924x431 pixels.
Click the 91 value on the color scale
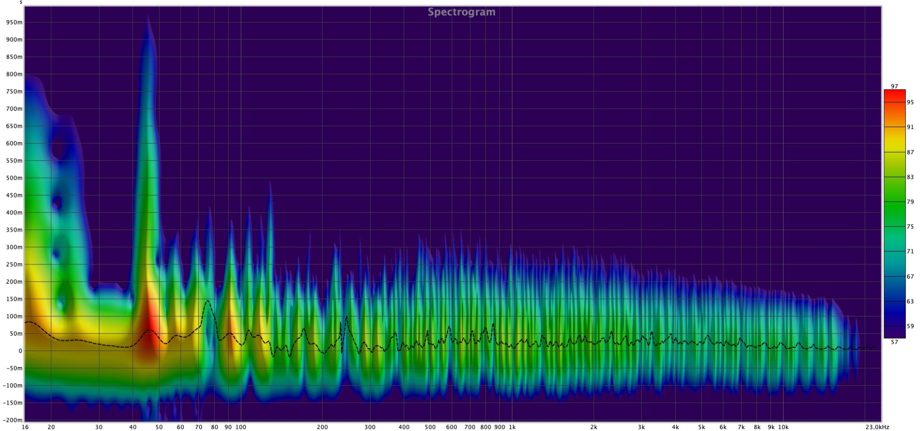pyautogui.click(x=910, y=127)
